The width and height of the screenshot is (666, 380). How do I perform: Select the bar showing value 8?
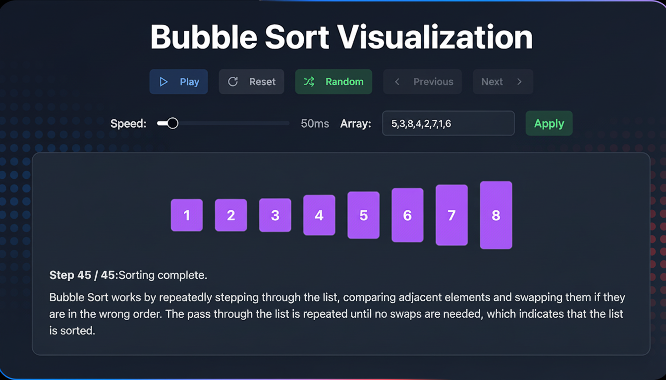point(496,215)
